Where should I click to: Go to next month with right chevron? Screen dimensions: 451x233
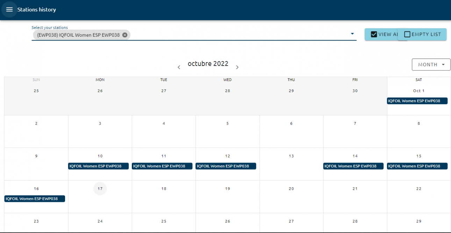point(237,67)
